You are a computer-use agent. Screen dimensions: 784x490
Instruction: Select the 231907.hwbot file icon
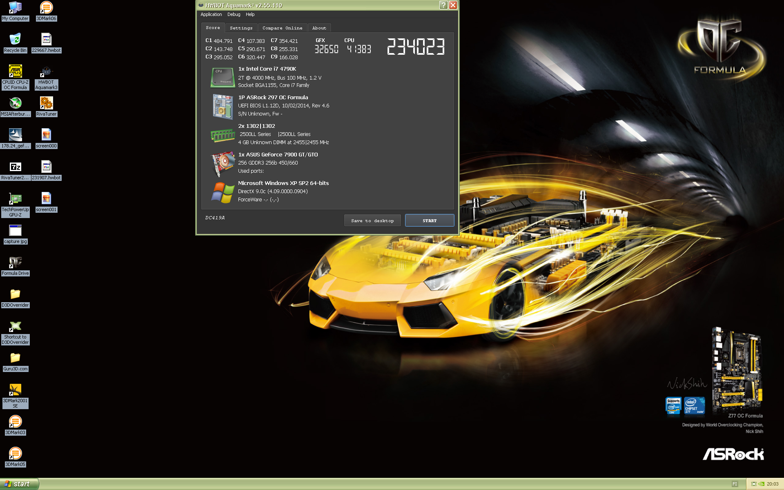[x=46, y=170]
